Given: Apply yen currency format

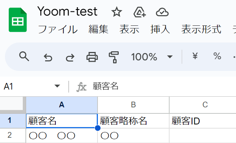Looking at the screenshot, I should pyautogui.click(x=195, y=56).
